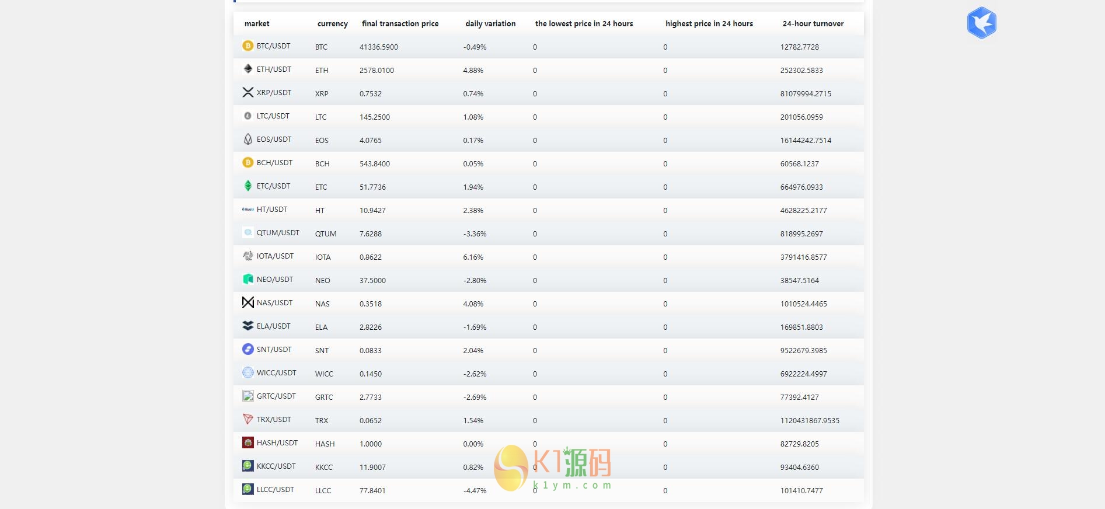Click the XRP cross logo icon
Image resolution: width=1105 pixels, height=509 pixels.
pyautogui.click(x=248, y=92)
